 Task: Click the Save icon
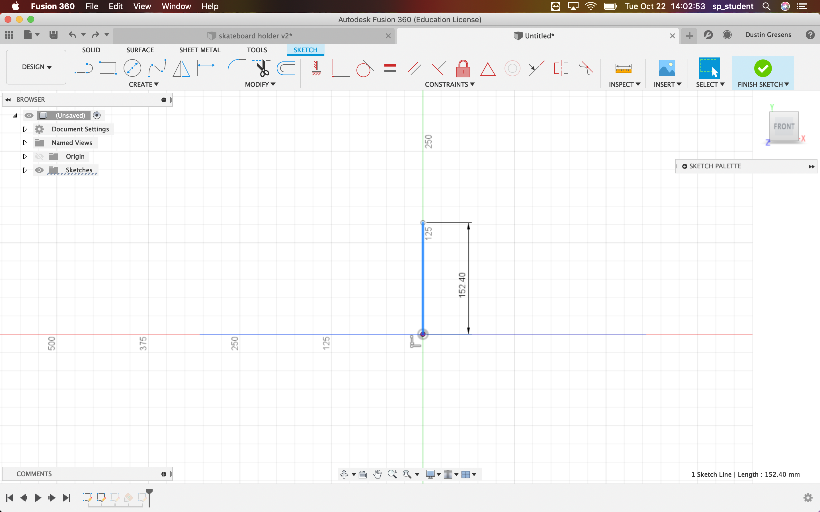[x=53, y=34]
